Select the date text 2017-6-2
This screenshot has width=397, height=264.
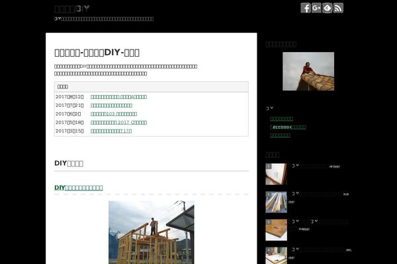pos(68,114)
